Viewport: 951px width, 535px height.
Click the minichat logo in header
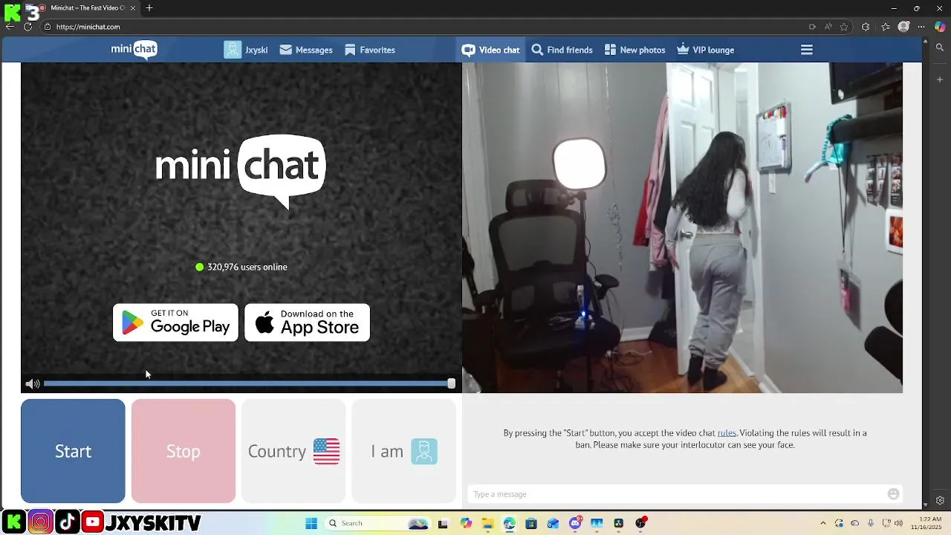coord(134,50)
